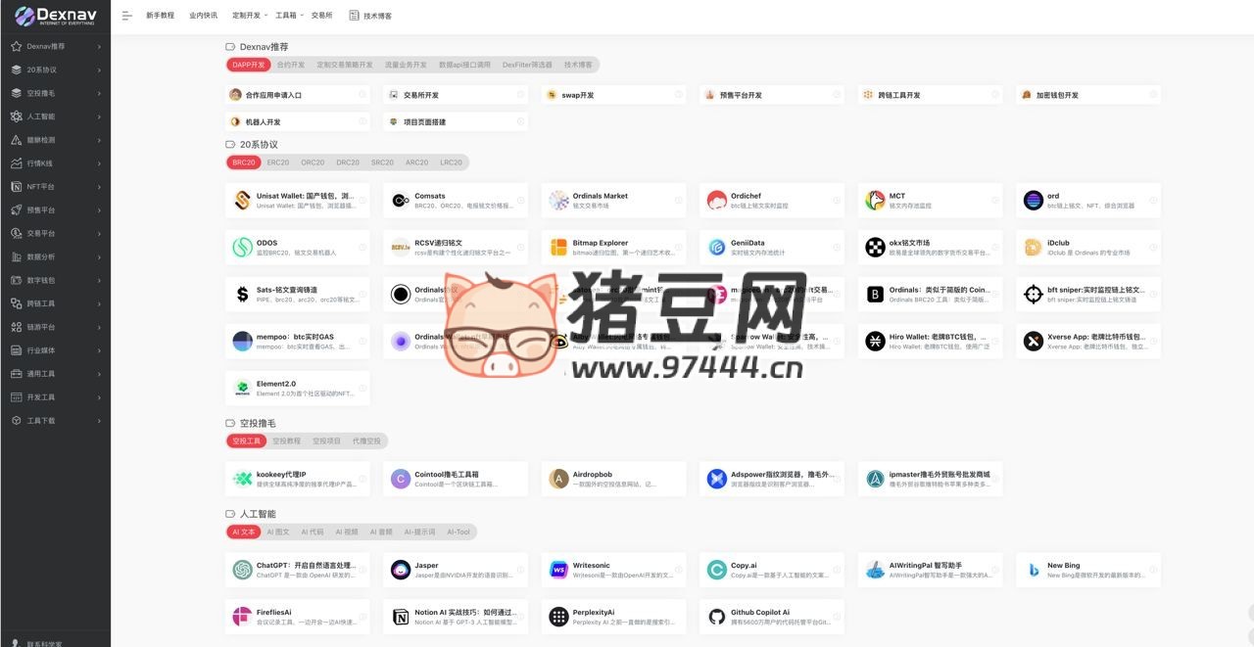Open the swap开发 card

pyautogui.click(x=614, y=95)
